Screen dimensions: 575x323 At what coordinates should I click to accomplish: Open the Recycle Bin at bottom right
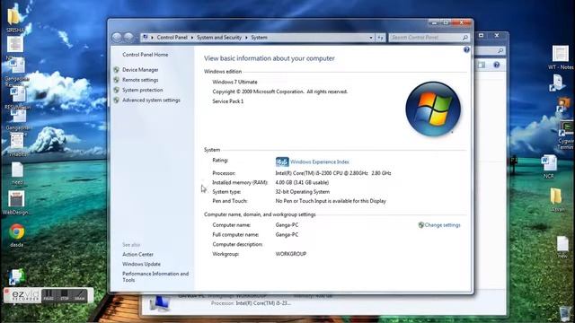(x=566, y=313)
